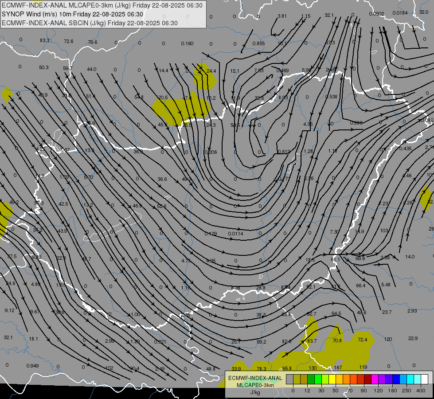Click the map value 22.9
The width and height of the screenshot is (434, 399).
(413, 338)
